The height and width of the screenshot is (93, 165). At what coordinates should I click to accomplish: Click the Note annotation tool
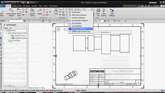pyautogui.click(x=56, y=12)
